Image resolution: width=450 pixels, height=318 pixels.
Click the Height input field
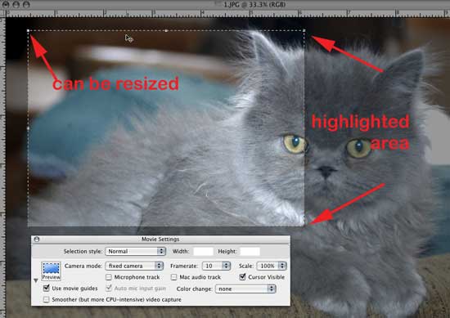point(250,252)
